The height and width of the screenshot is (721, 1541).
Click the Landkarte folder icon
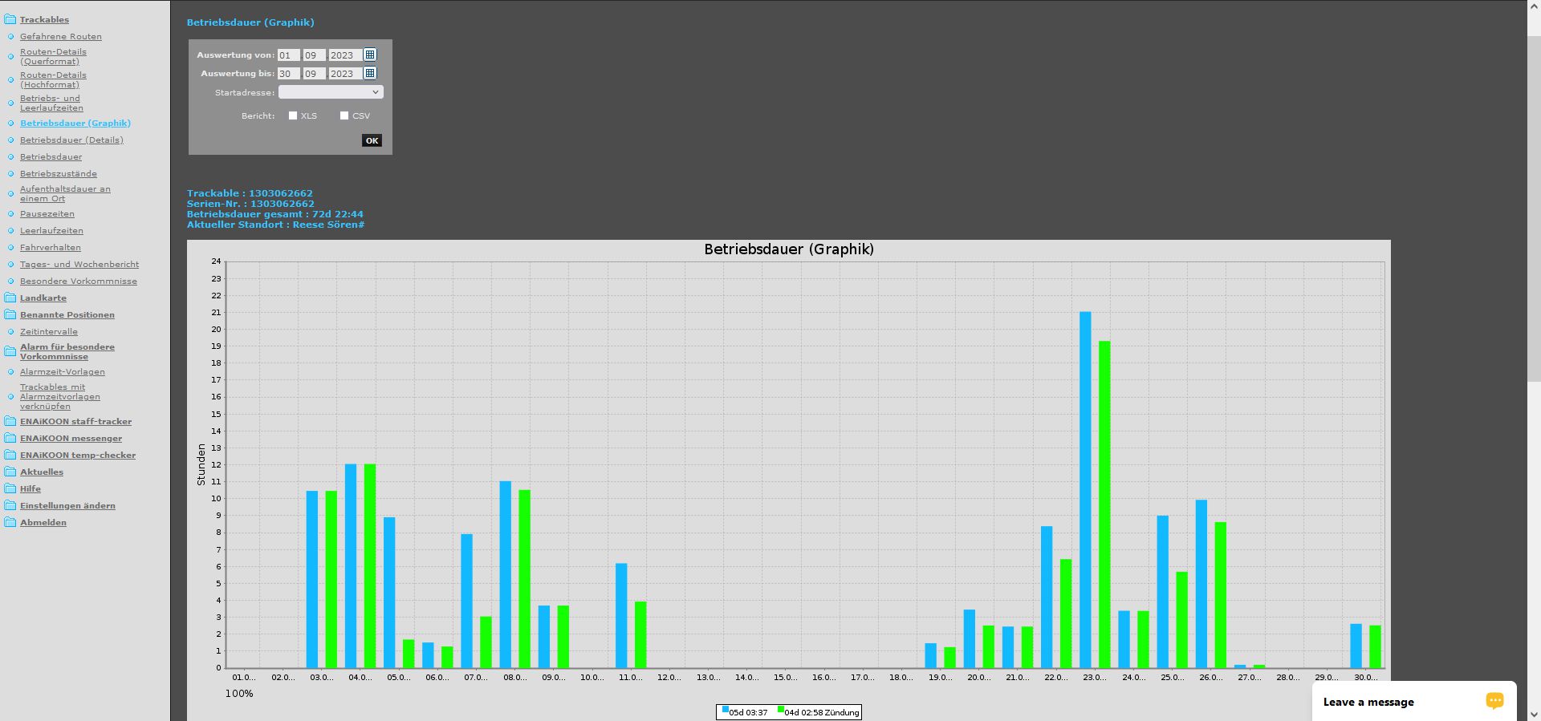10,298
